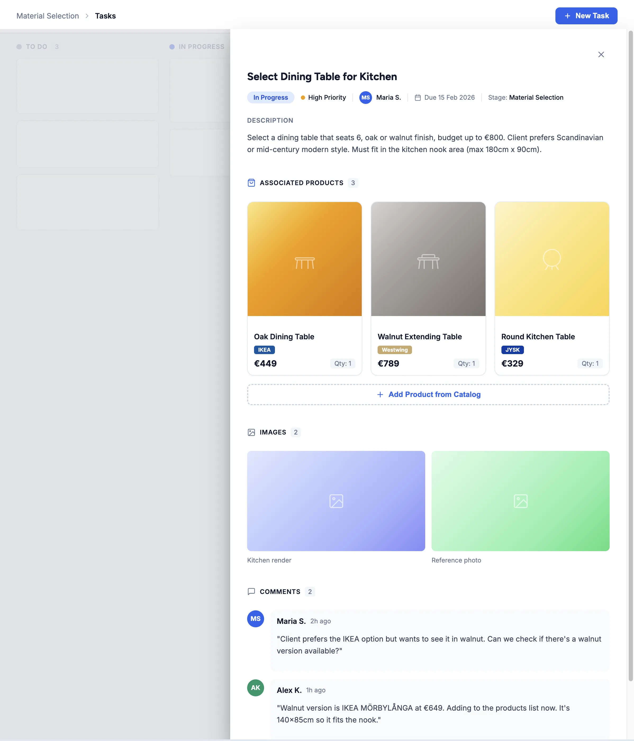Click the High Priority indicator dot

pyautogui.click(x=303, y=98)
